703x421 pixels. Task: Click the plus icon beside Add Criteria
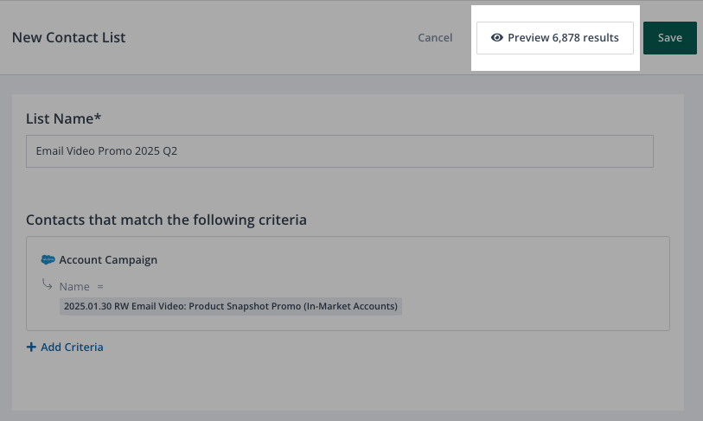[x=32, y=348]
